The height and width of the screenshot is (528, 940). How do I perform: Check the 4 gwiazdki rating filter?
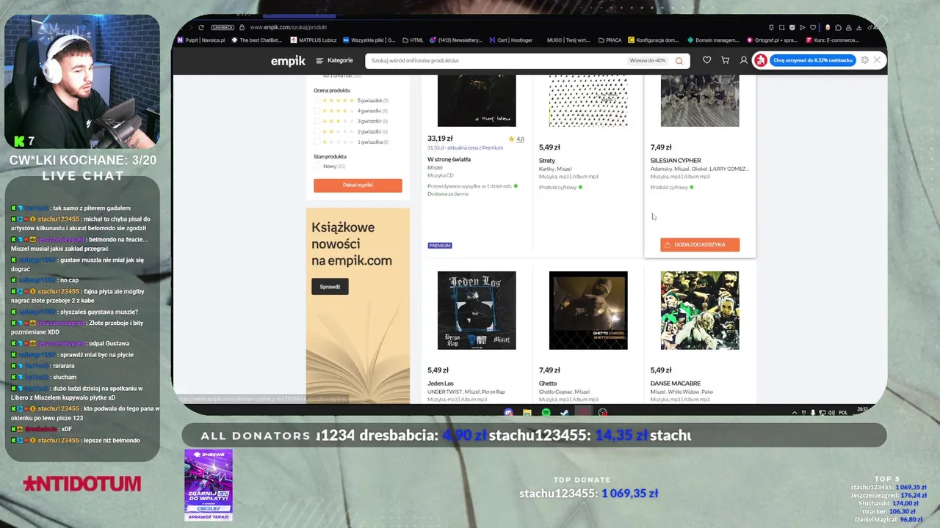coord(317,111)
